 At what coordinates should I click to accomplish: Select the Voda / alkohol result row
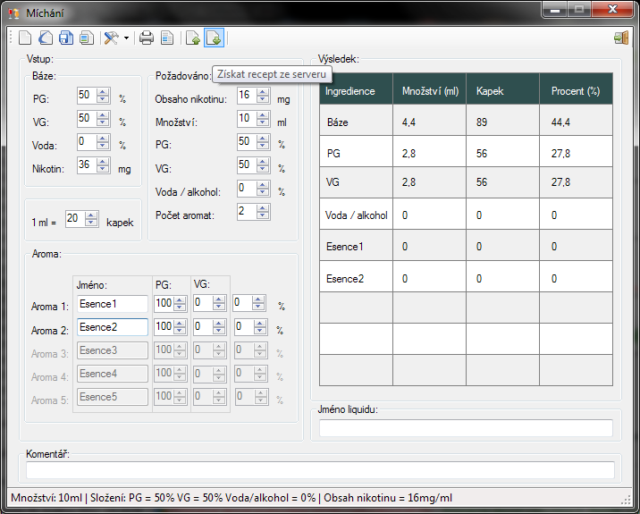point(466,214)
